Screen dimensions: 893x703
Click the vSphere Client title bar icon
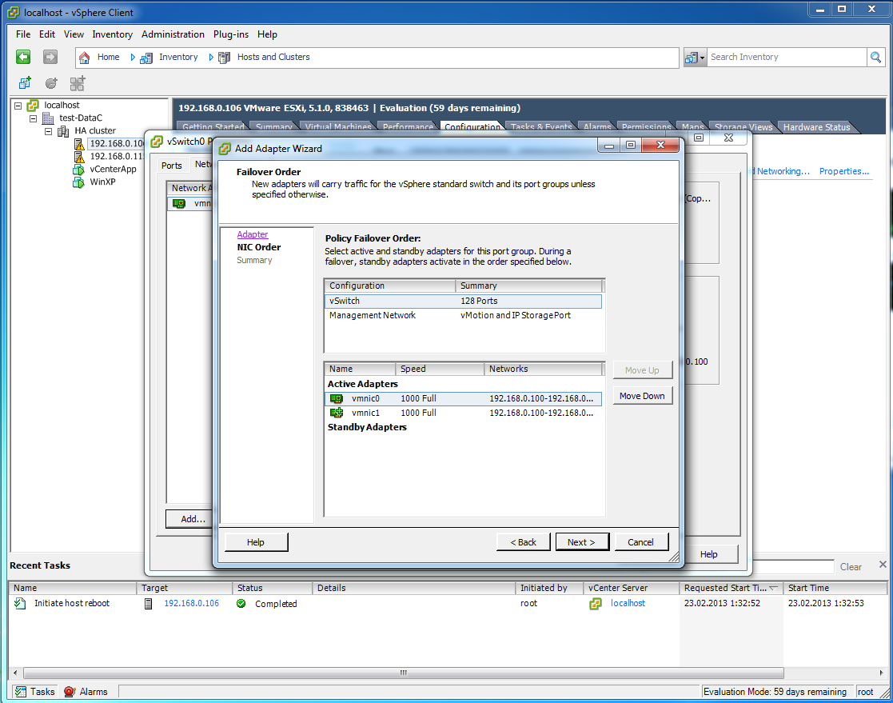[x=13, y=13]
